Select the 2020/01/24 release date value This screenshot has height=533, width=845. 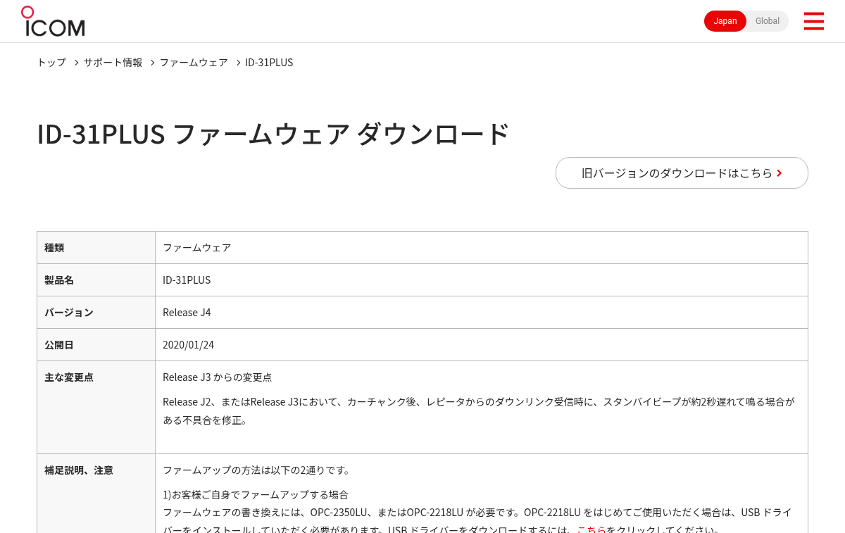tap(188, 344)
